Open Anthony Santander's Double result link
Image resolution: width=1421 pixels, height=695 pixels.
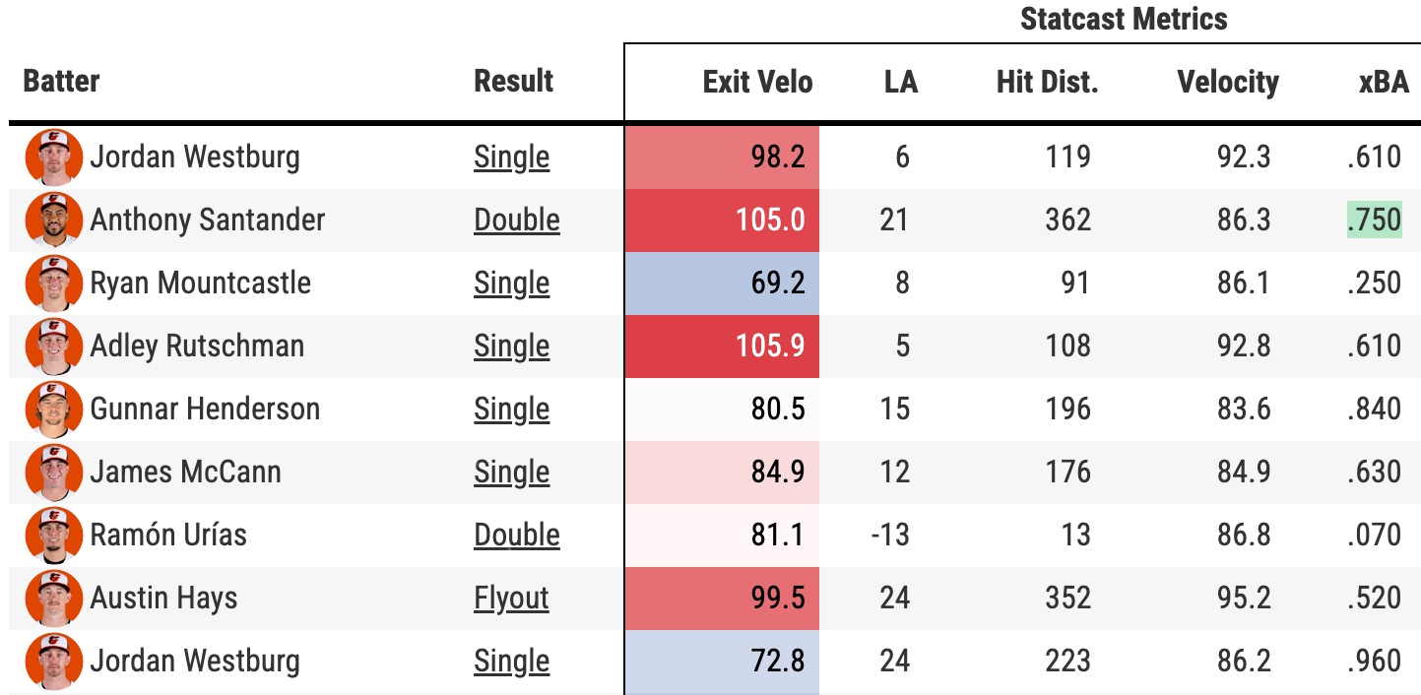[x=517, y=221]
